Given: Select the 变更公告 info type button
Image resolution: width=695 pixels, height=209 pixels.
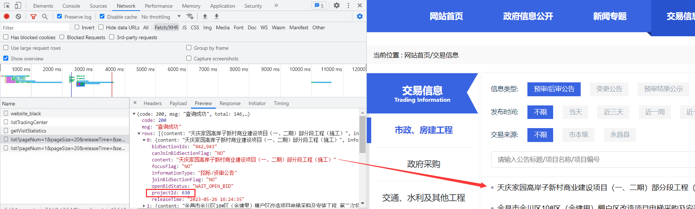Looking at the screenshot, I should 609,89.
